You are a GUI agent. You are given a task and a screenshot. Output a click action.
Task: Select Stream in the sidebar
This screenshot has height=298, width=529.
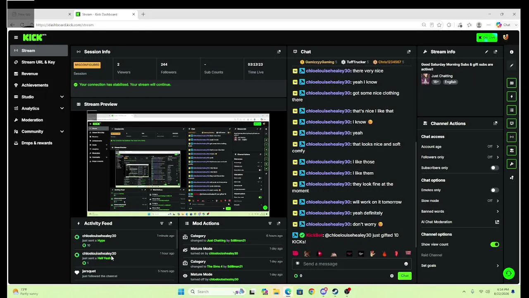pyautogui.click(x=38, y=50)
